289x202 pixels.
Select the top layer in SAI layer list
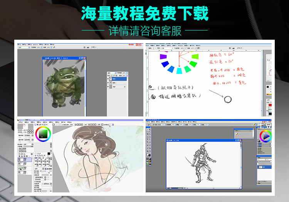26,160
